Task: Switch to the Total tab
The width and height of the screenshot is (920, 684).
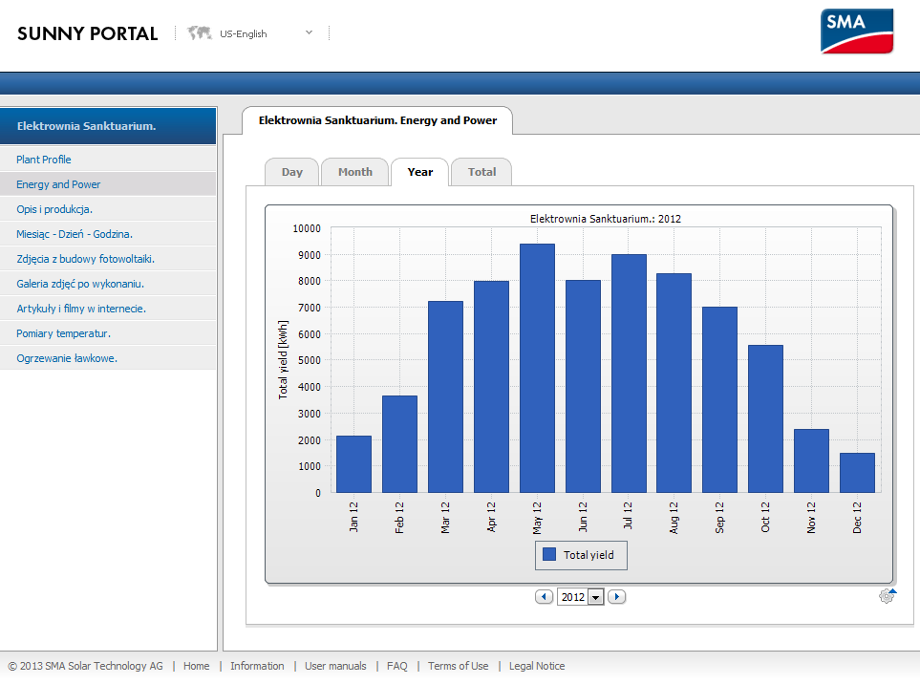Action: 481,172
